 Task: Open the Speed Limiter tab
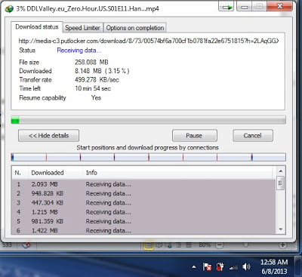(x=82, y=28)
